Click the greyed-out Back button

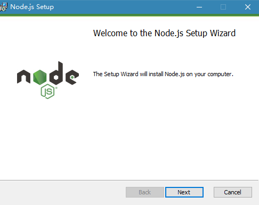point(145,192)
